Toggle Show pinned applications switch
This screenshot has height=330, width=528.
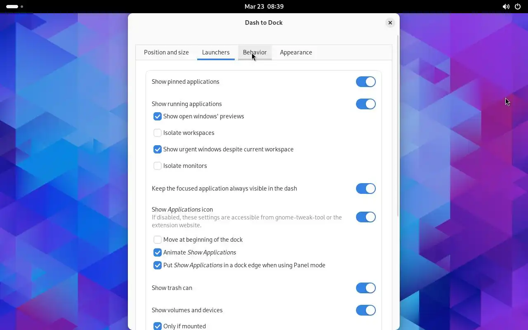[x=366, y=82]
